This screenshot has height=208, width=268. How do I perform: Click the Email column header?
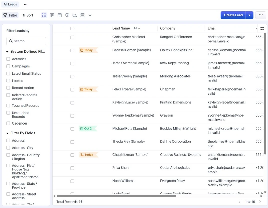pyautogui.click(x=212, y=28)
